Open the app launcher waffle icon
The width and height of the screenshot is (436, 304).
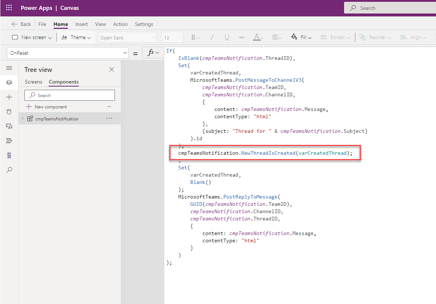(x=9, y=8)
